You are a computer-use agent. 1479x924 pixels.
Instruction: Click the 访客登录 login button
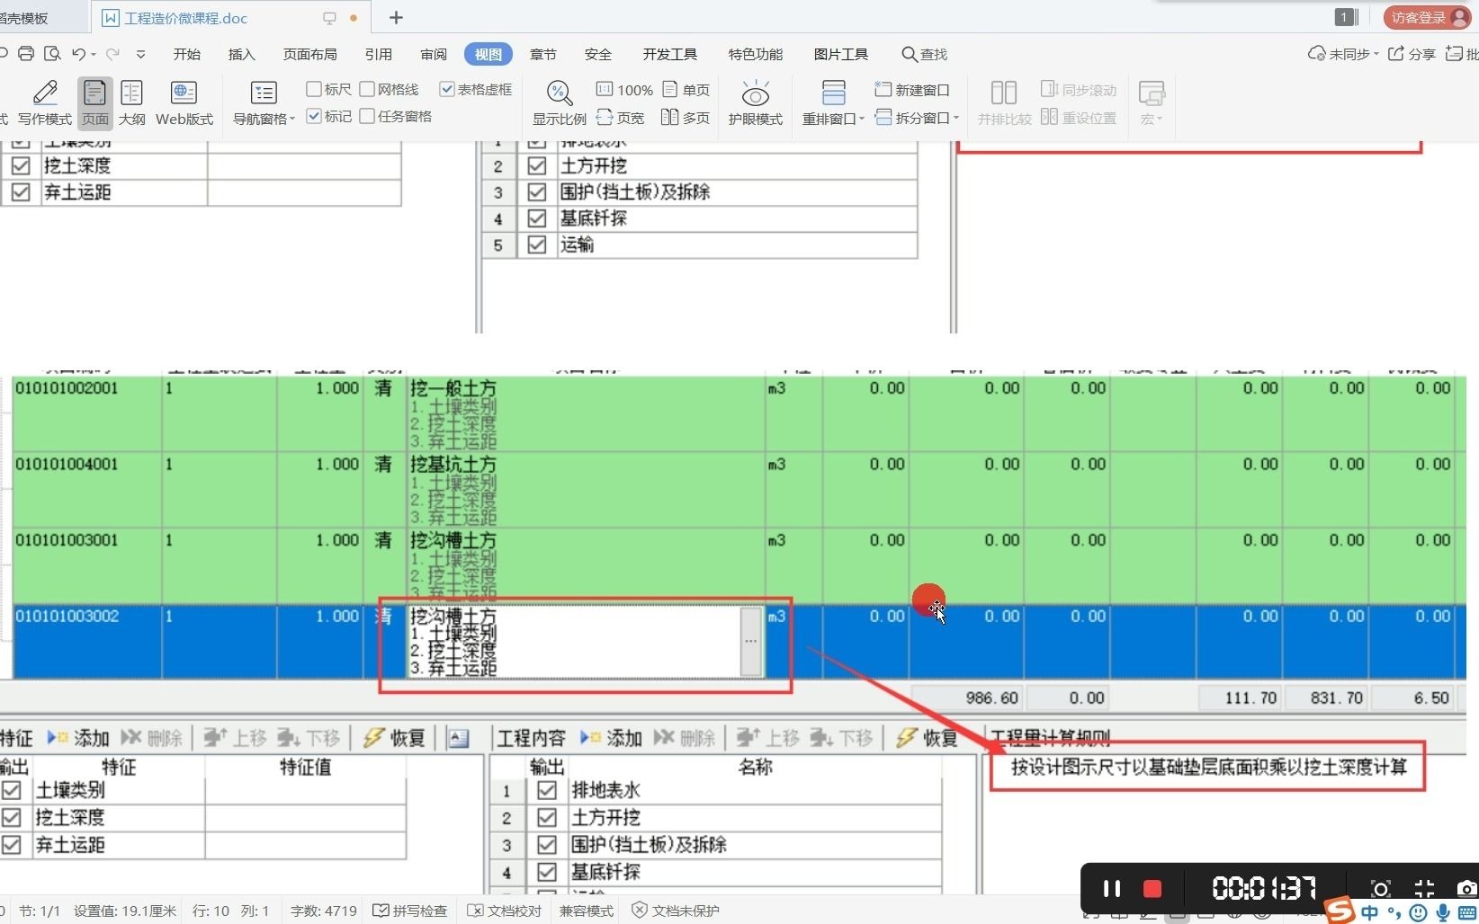tap(1426, 17)
